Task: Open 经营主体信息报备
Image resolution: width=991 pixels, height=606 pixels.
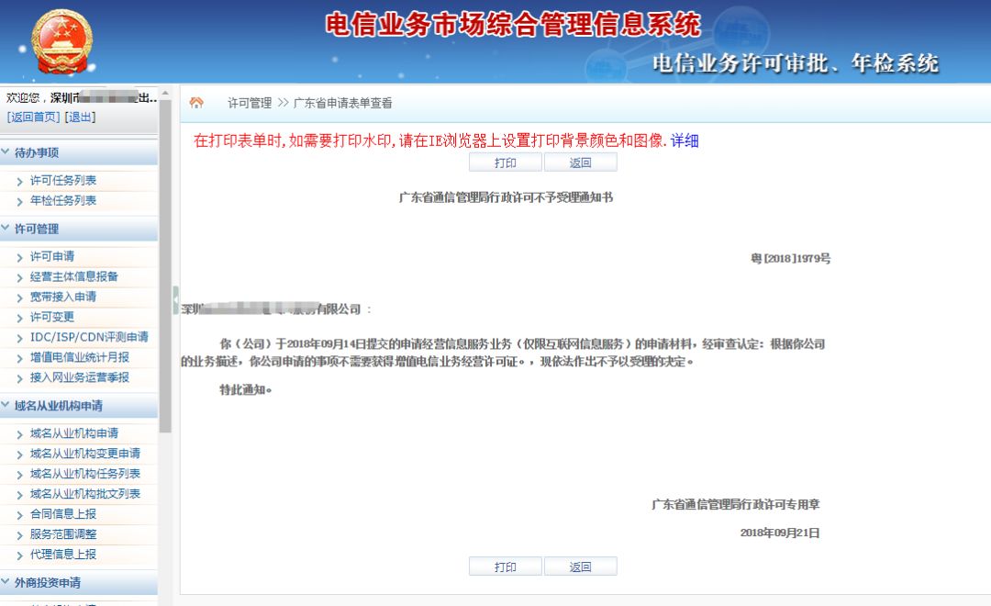Action: click(74, 276)
